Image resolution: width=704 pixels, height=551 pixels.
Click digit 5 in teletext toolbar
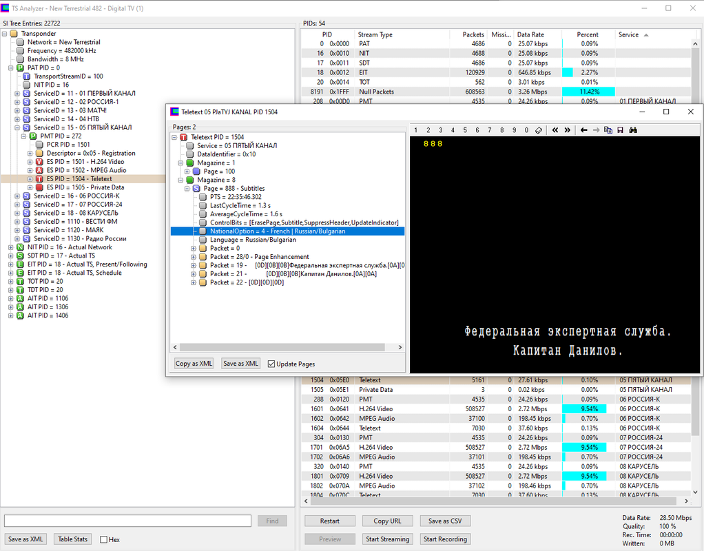465,129
